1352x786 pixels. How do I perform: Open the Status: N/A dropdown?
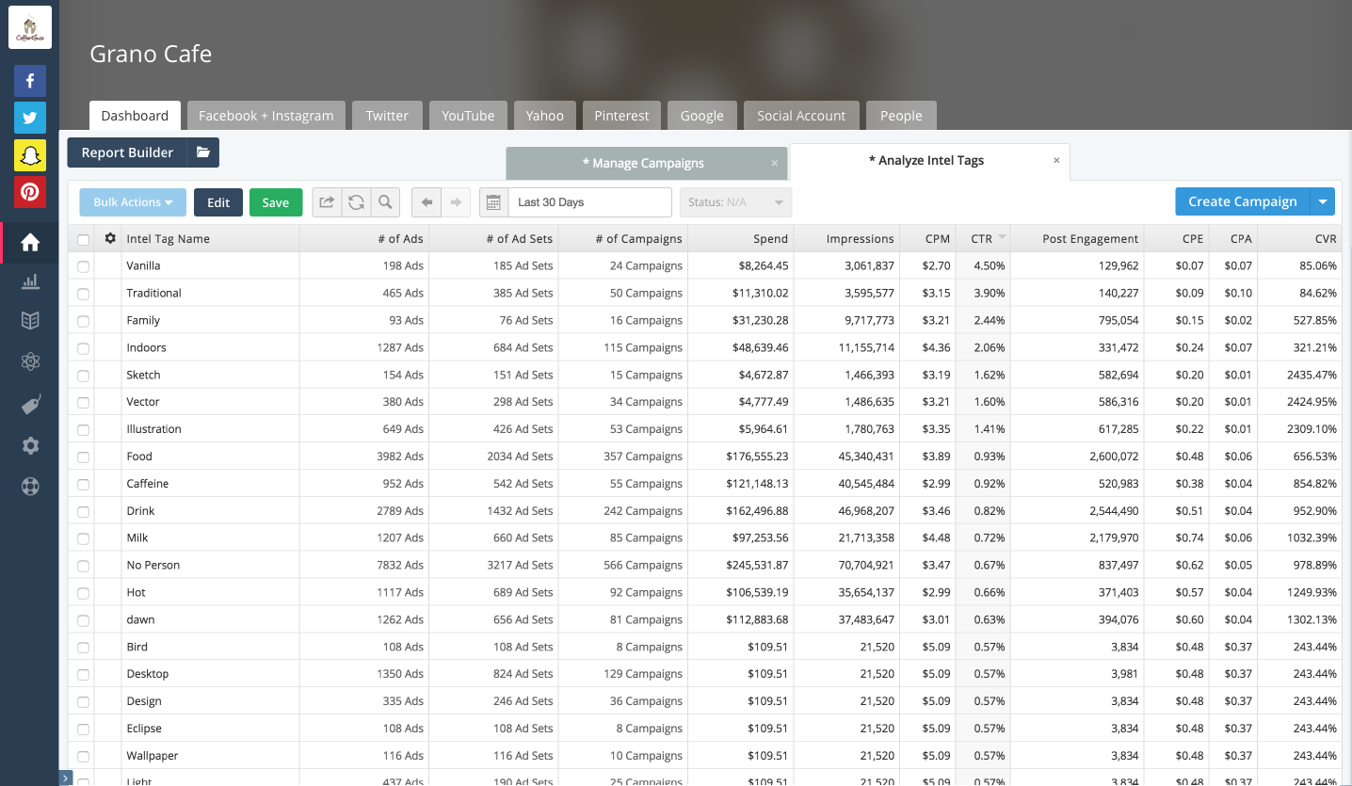coord(735,202)
